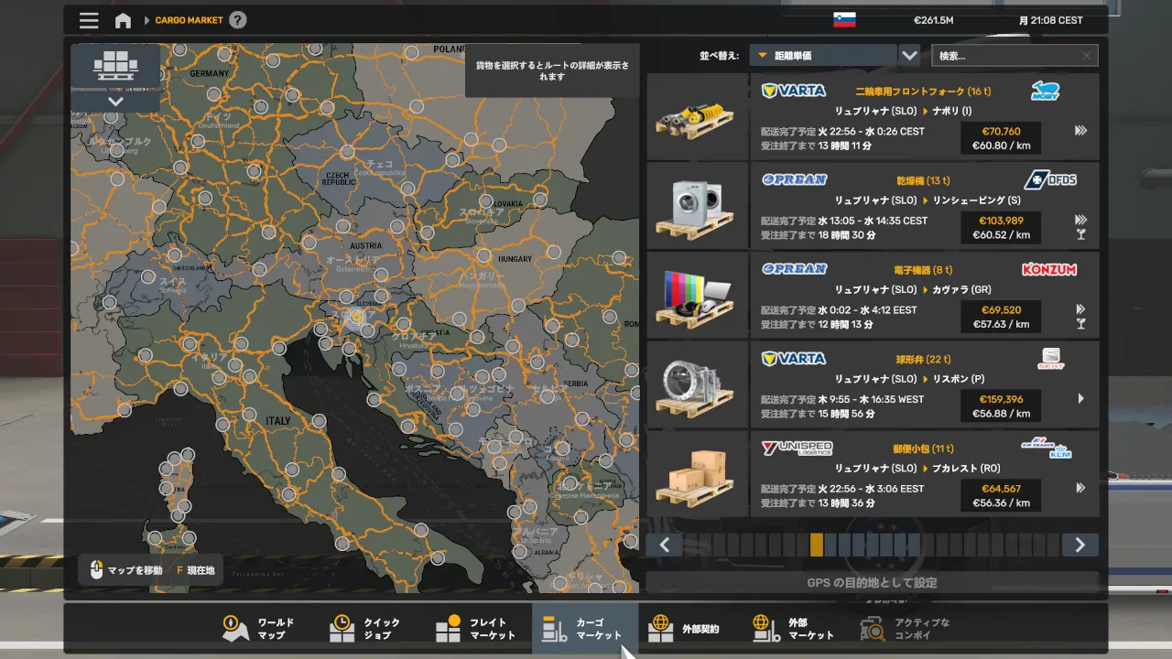The height and width of the screenshot is (659, 1172).
Task: Click the €70,760 price
Action: (x=1001, y=131)
